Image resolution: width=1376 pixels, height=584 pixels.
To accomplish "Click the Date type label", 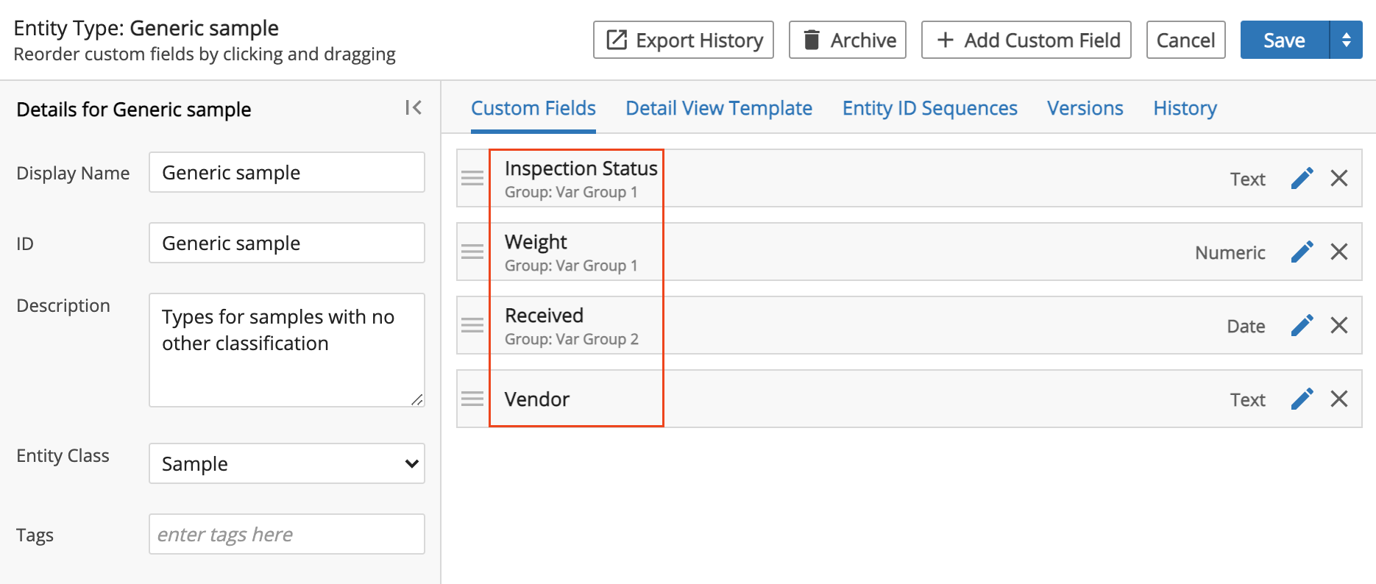I will (x=1246, y=326).
